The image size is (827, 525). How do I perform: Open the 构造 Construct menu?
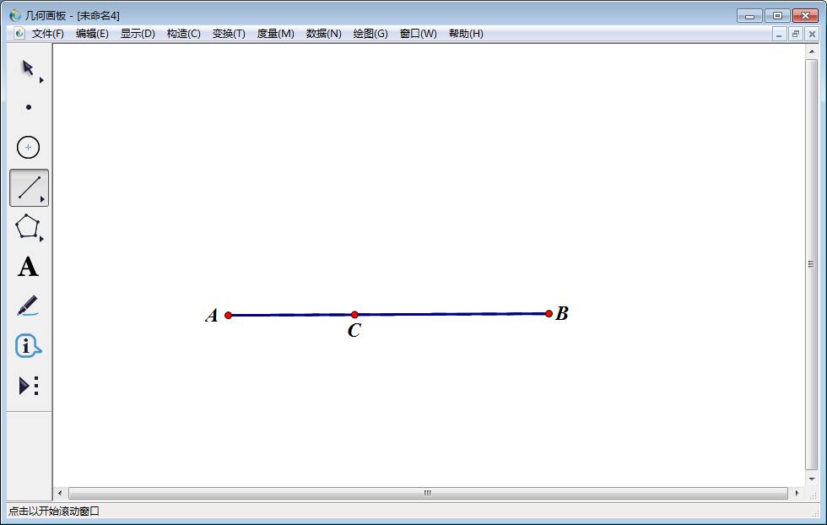point(183,34)
